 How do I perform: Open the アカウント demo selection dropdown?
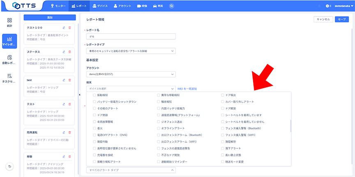tap(130, 74)
